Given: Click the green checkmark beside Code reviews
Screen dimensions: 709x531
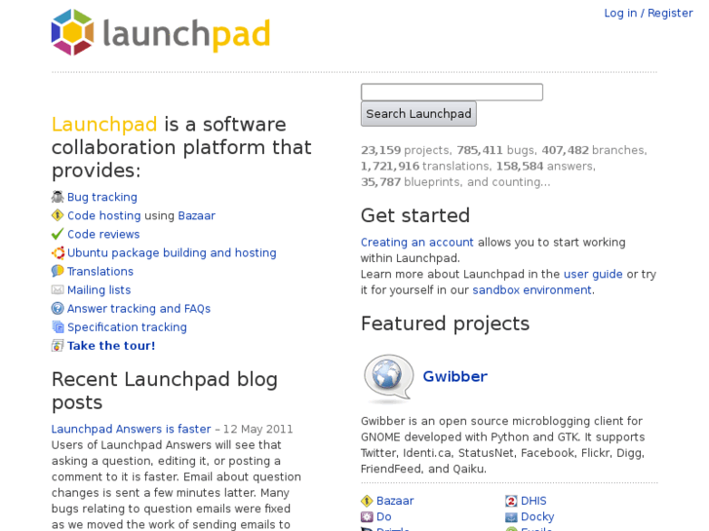Looking at the screenshot, I should (x=58, y=234).
